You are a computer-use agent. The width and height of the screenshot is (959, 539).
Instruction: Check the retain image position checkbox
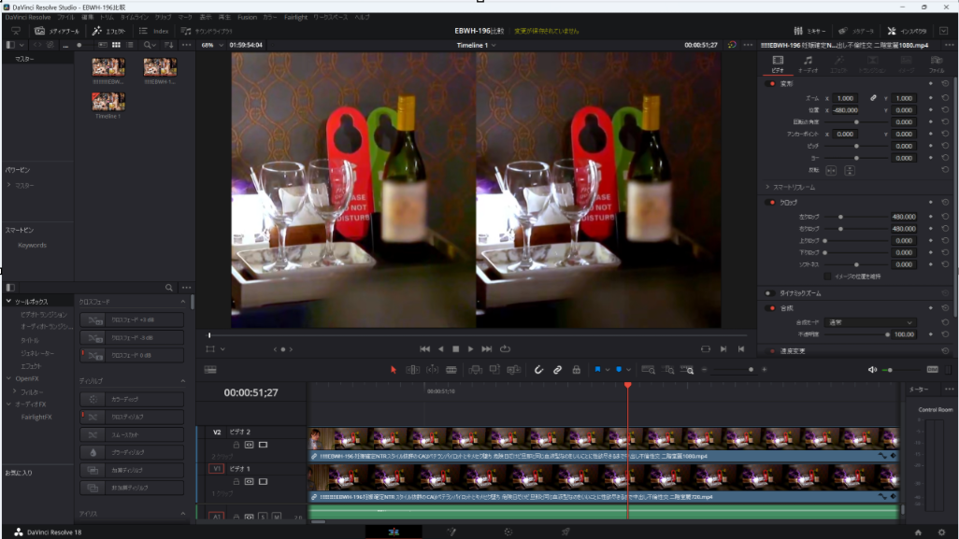point(827,277)
